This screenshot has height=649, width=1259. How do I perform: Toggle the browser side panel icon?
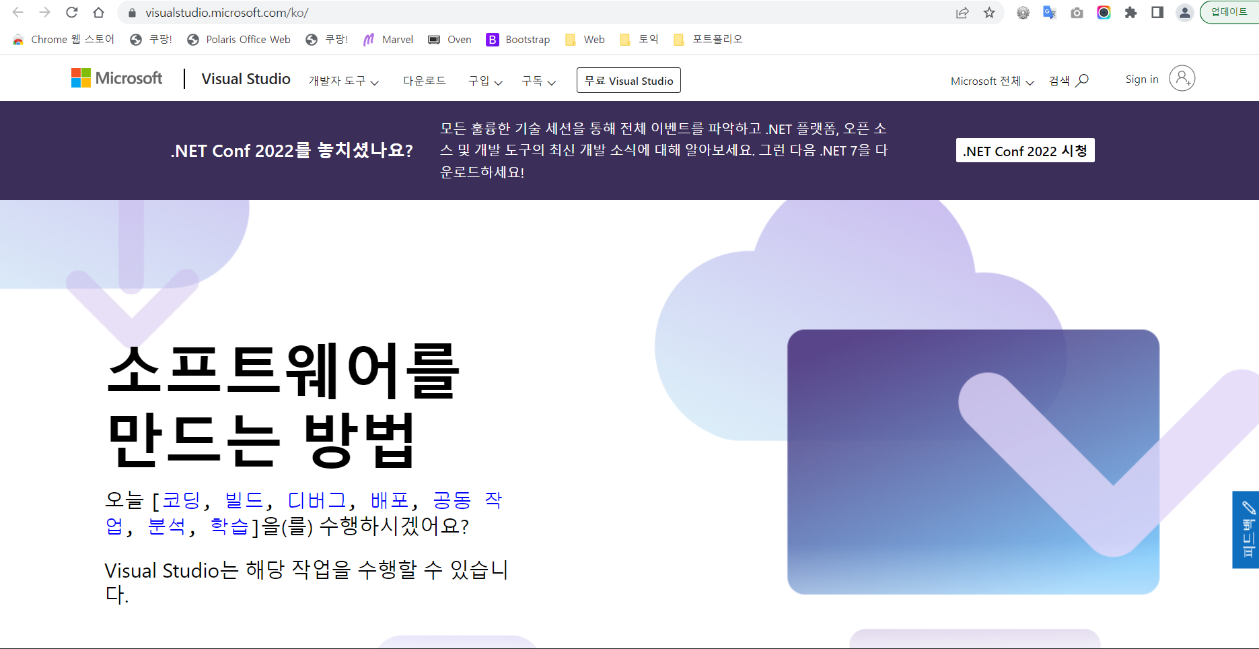click(x=1157, y=13)
